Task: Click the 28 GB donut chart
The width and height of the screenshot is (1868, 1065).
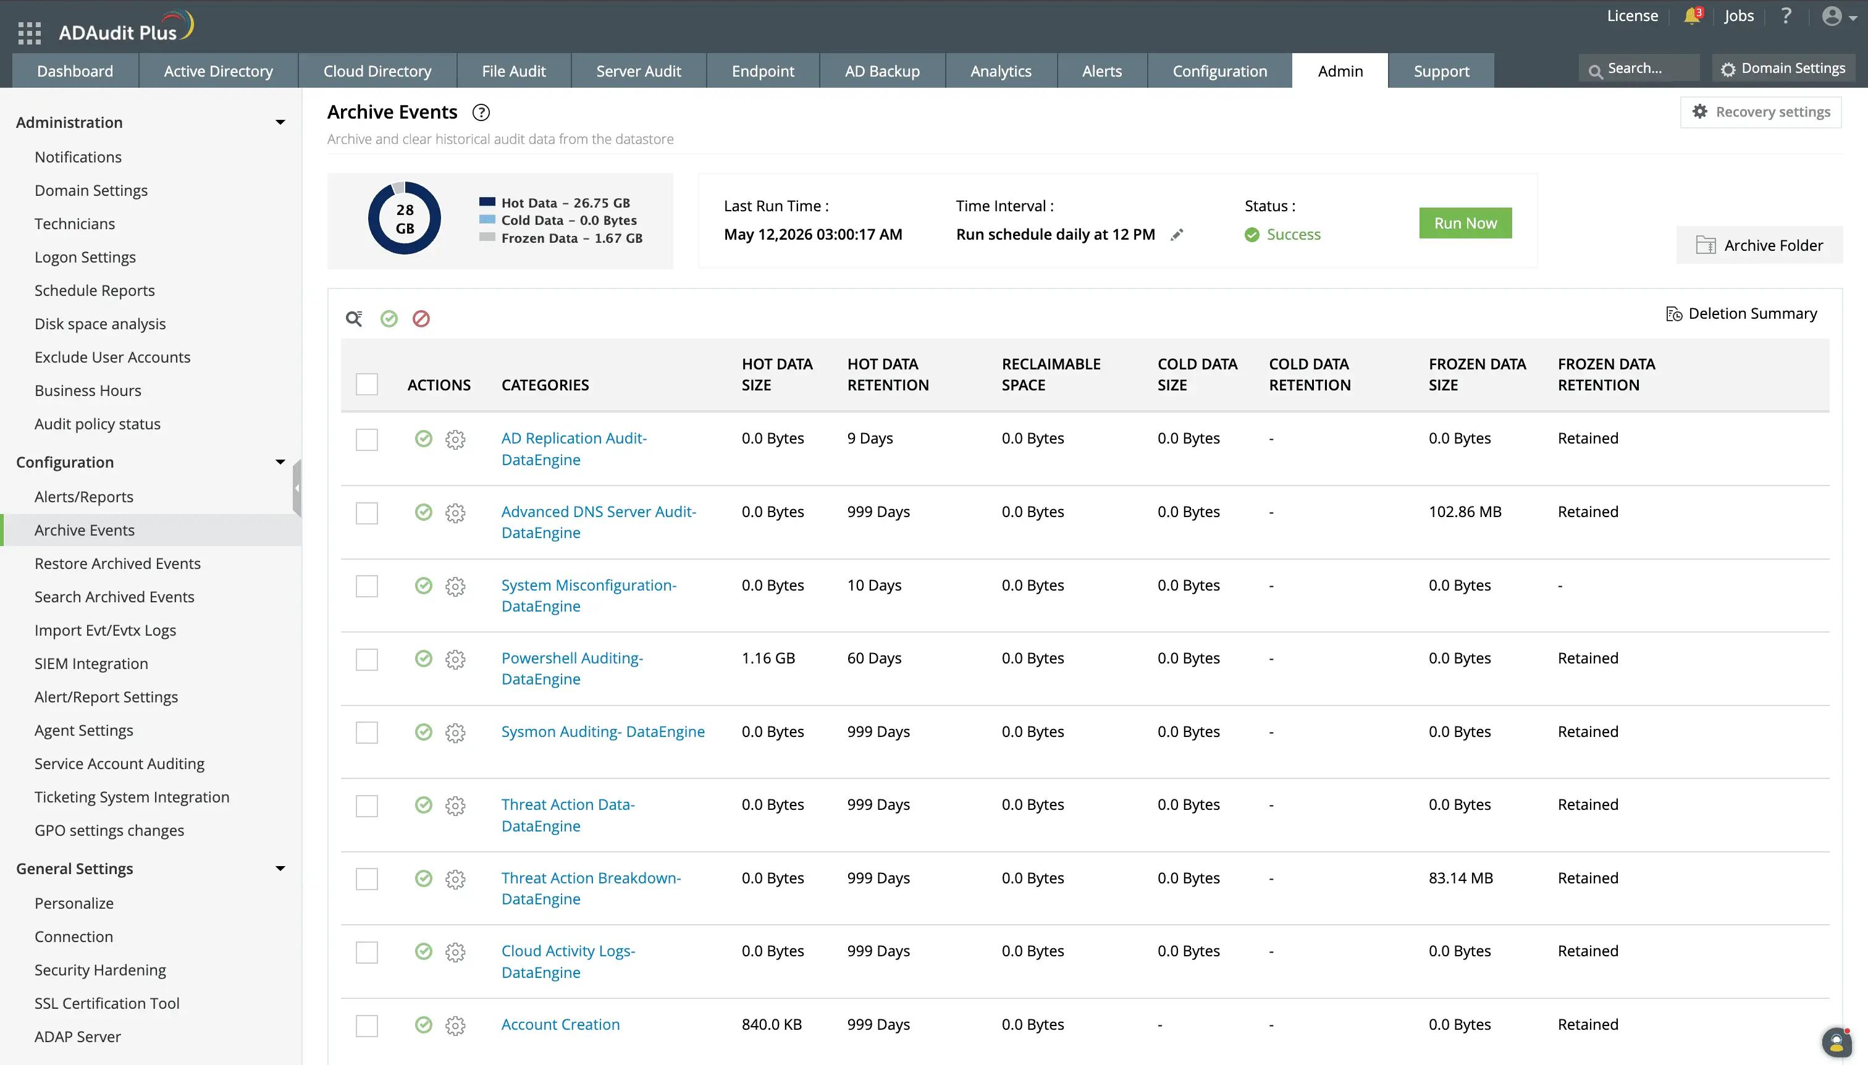Action: tap(405, 219)
